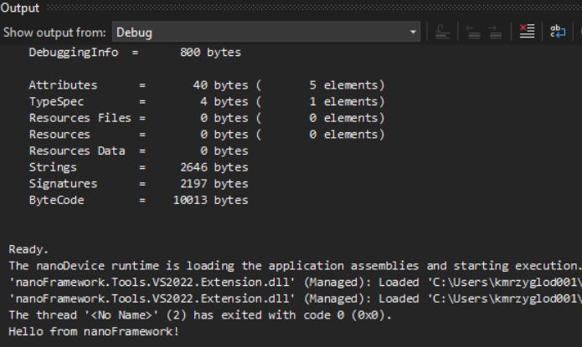
Task: Clear all output with red X icon
Action: click(x=527, y=32)
